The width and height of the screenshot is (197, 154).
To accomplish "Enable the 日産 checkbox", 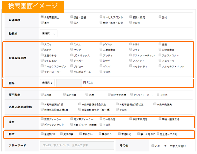I will point(160,44).
